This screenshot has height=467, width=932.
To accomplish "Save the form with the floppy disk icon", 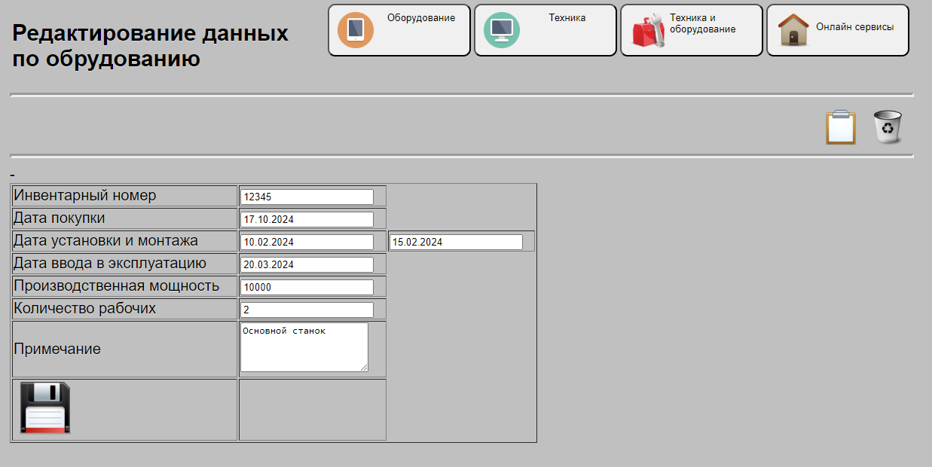I will coord(44,407).
